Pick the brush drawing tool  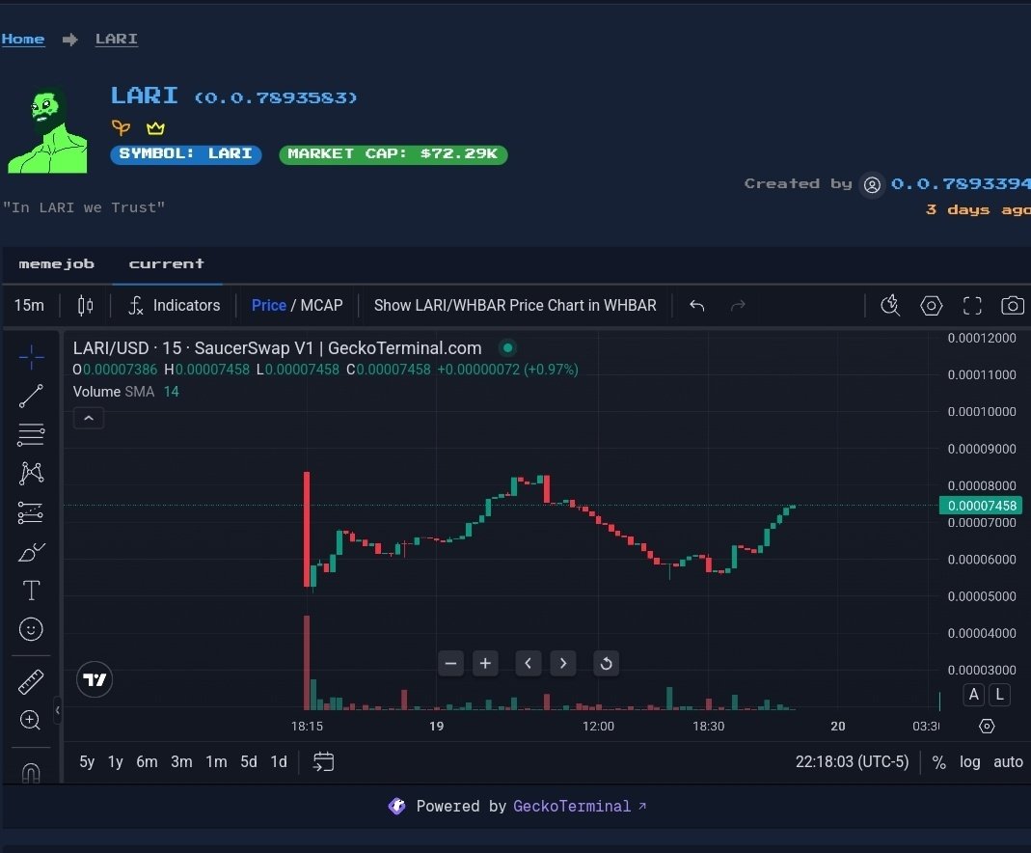31,551
